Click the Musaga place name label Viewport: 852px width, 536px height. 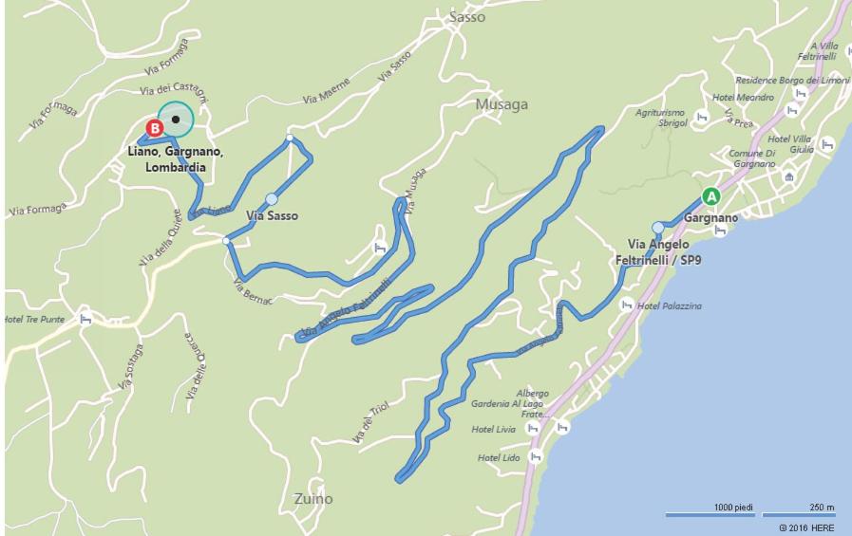click(x=502, y=104)
